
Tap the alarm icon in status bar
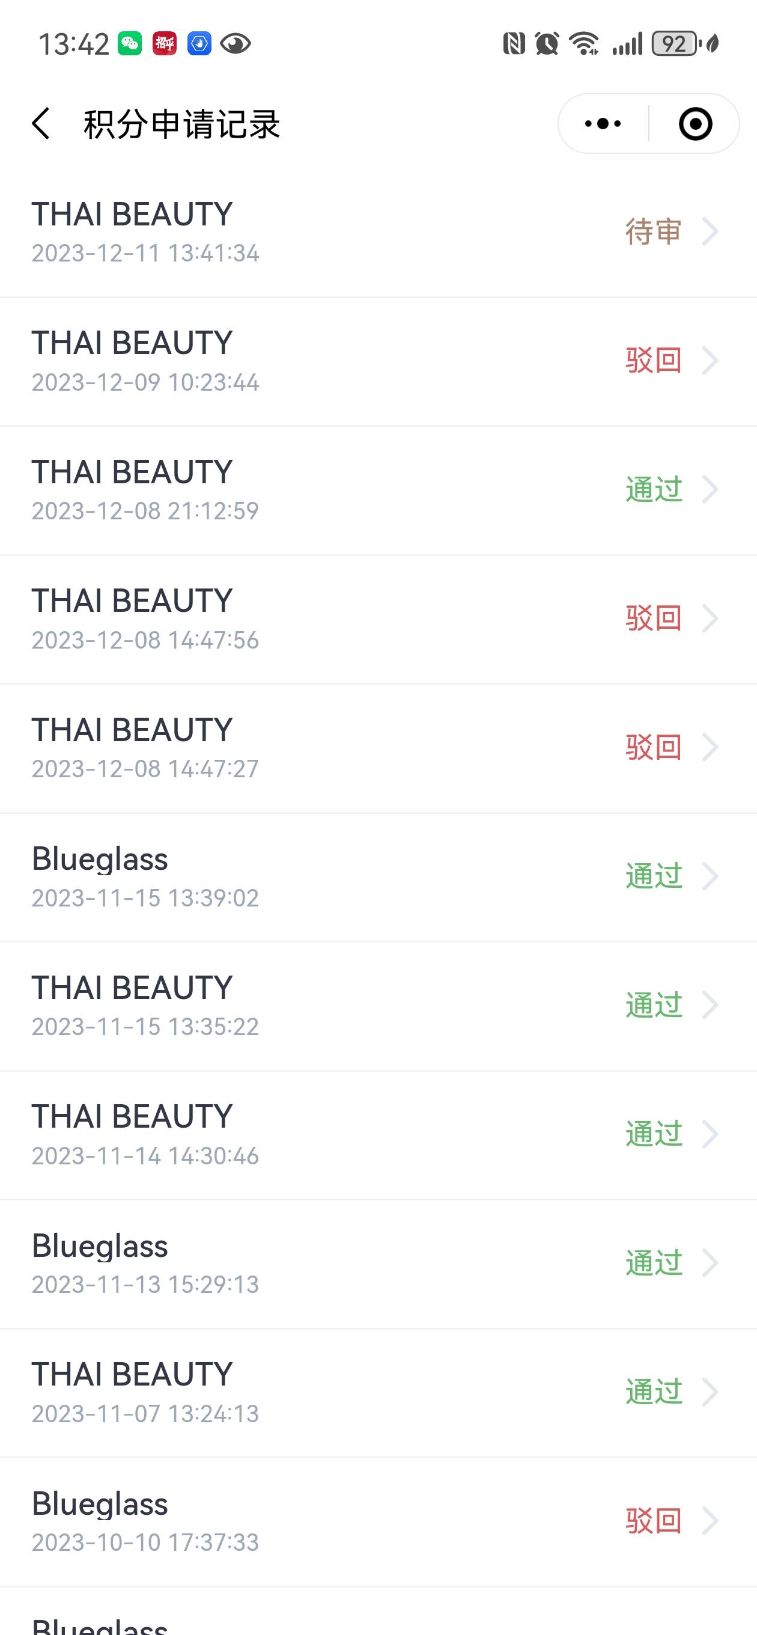[546, 44]
